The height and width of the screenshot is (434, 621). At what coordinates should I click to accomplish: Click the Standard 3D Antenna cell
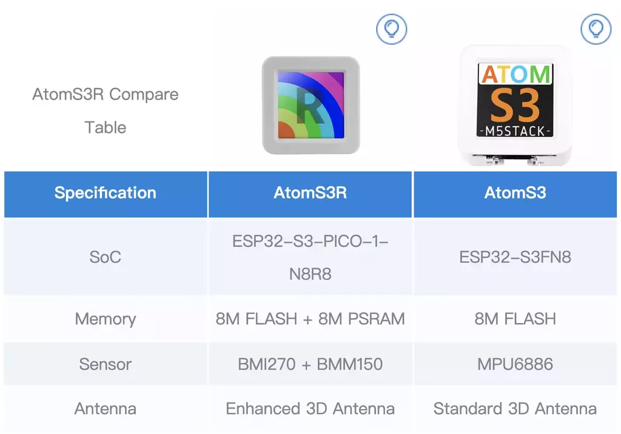pyautogui.click(x=515, y=409)
